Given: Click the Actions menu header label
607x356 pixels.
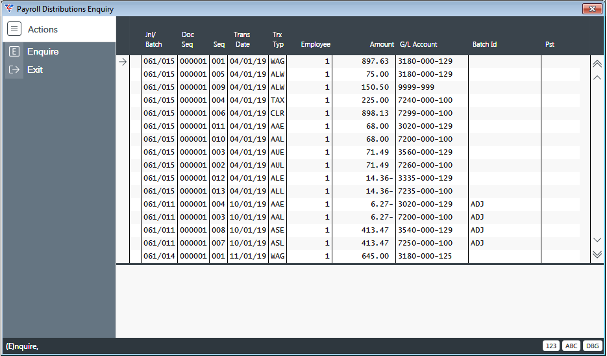Looking at the screenshot, I should 43,29.
